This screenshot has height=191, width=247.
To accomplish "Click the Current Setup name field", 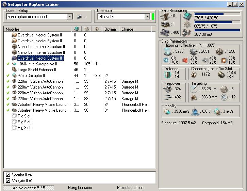I will [37, 17].
